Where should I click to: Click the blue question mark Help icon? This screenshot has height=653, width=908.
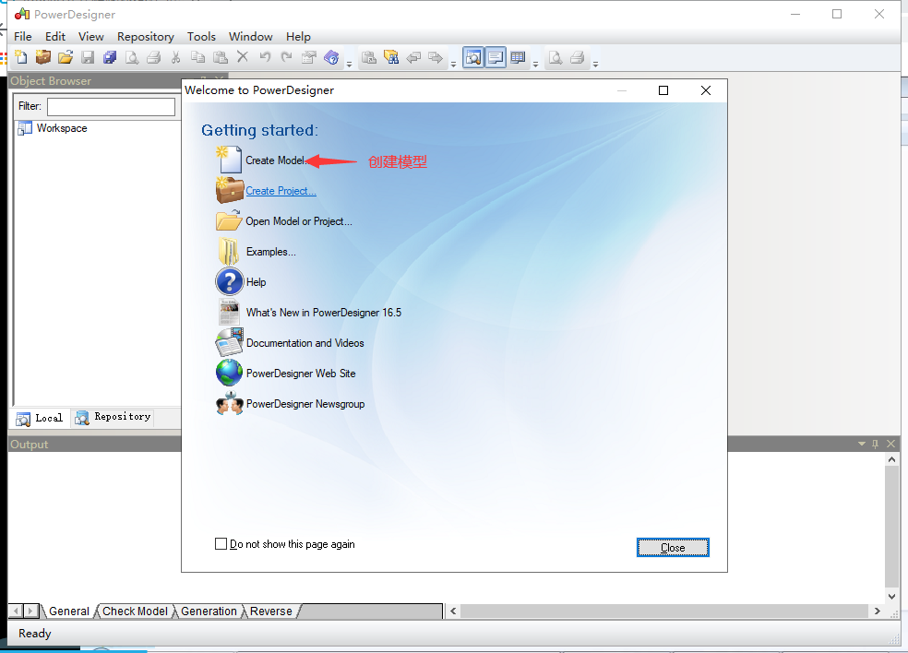point(230,282)
